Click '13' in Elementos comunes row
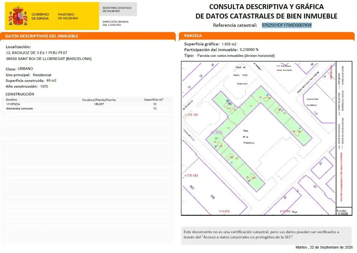Viewport: 357px width, 253px height. click(x=155, y=109)
